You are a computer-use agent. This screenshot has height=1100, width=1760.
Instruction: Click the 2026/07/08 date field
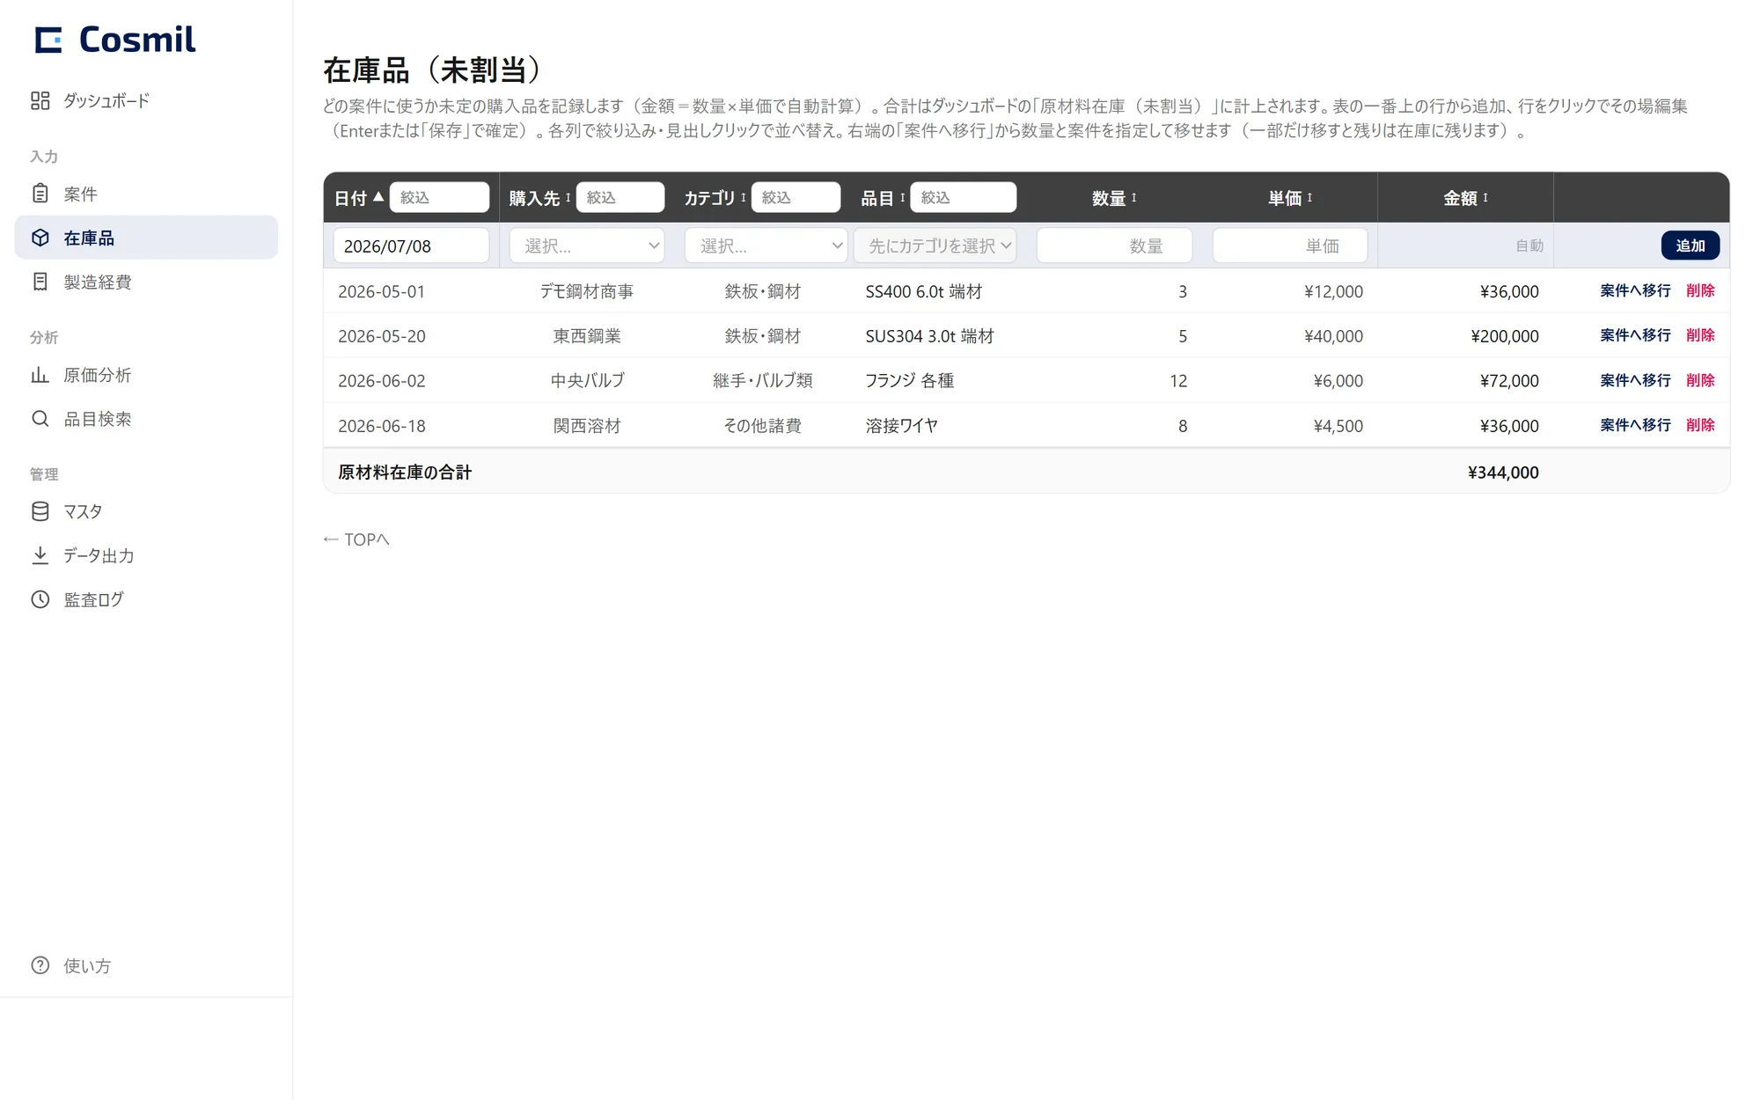click(411, 246)
